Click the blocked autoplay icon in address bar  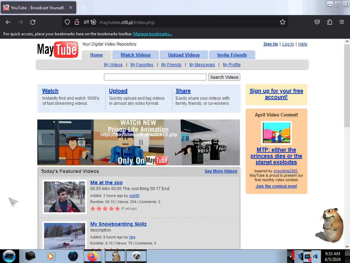point(94,22)
